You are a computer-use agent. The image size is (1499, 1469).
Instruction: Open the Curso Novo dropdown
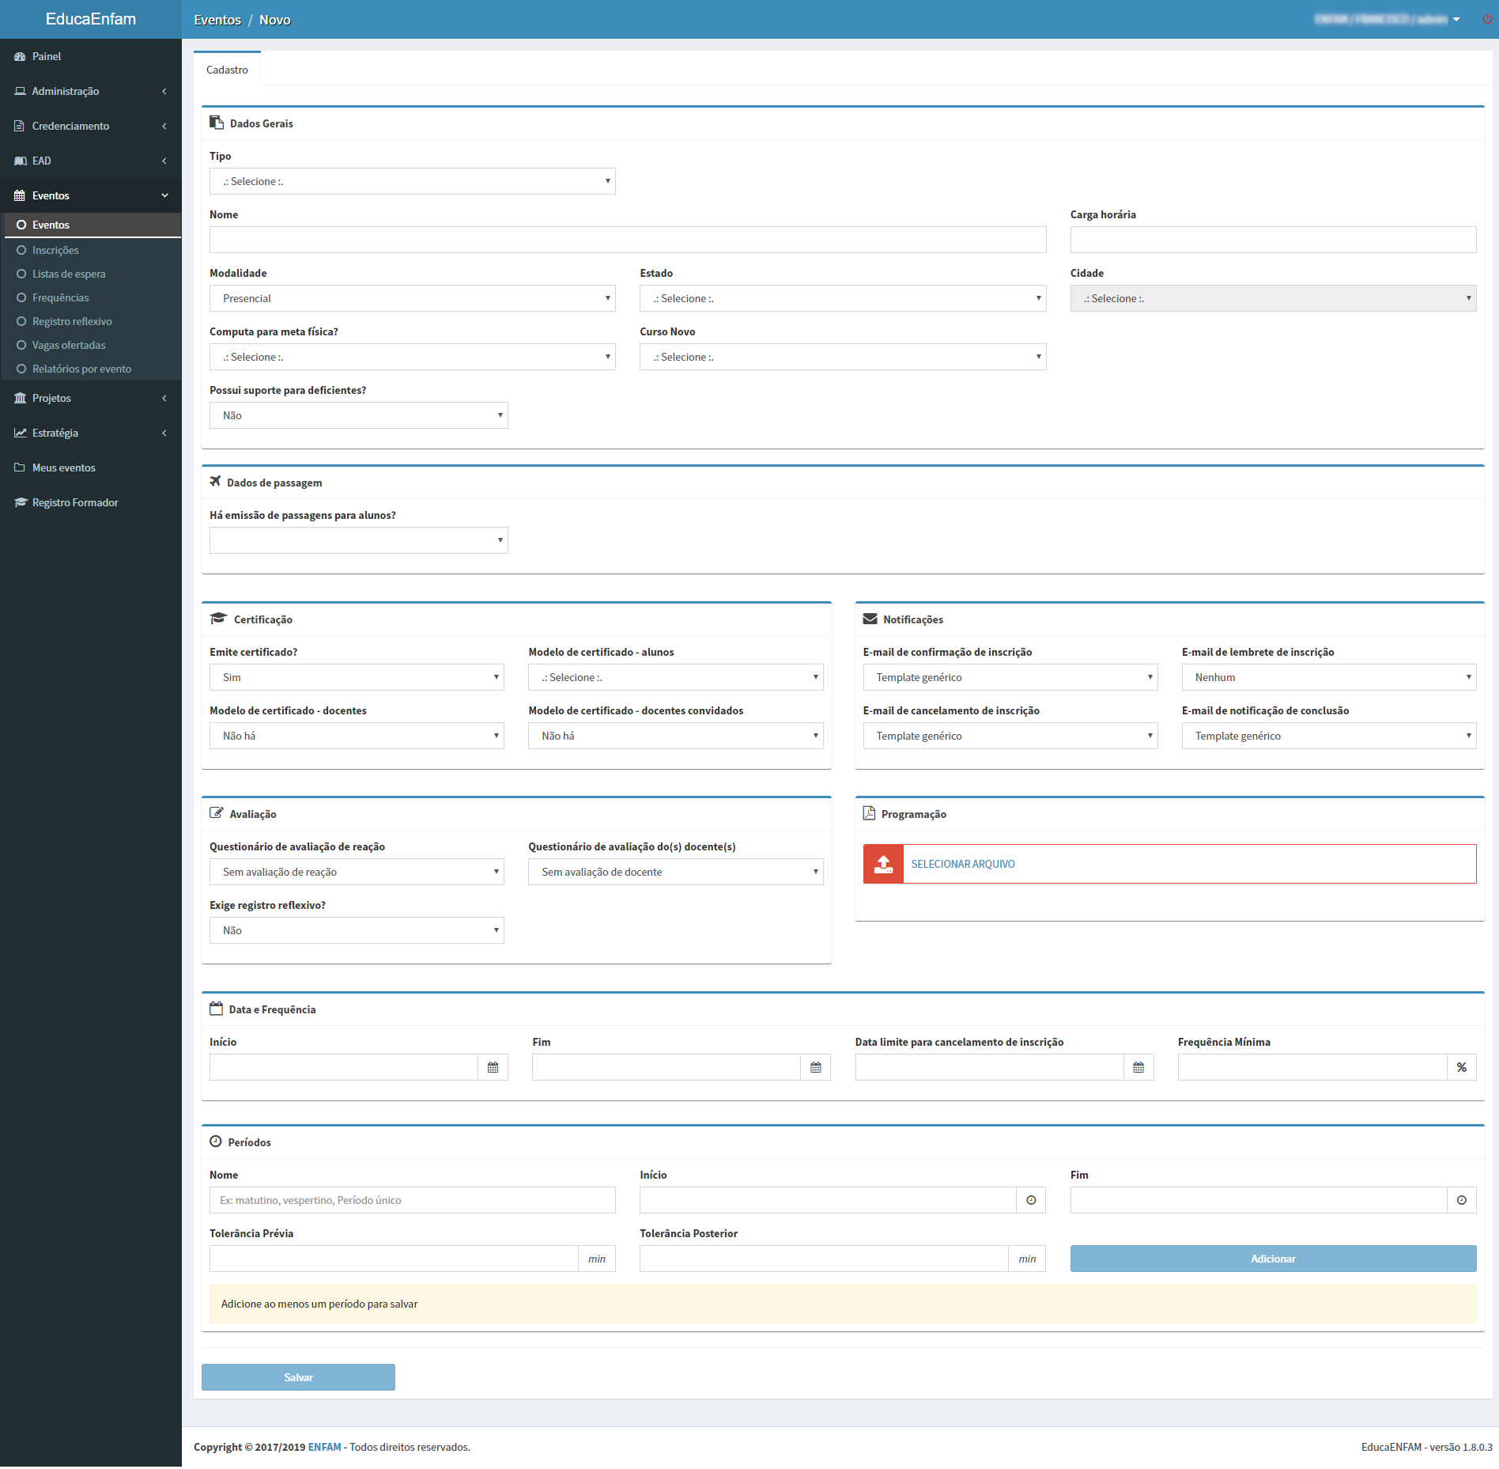(x=843, y=357)
